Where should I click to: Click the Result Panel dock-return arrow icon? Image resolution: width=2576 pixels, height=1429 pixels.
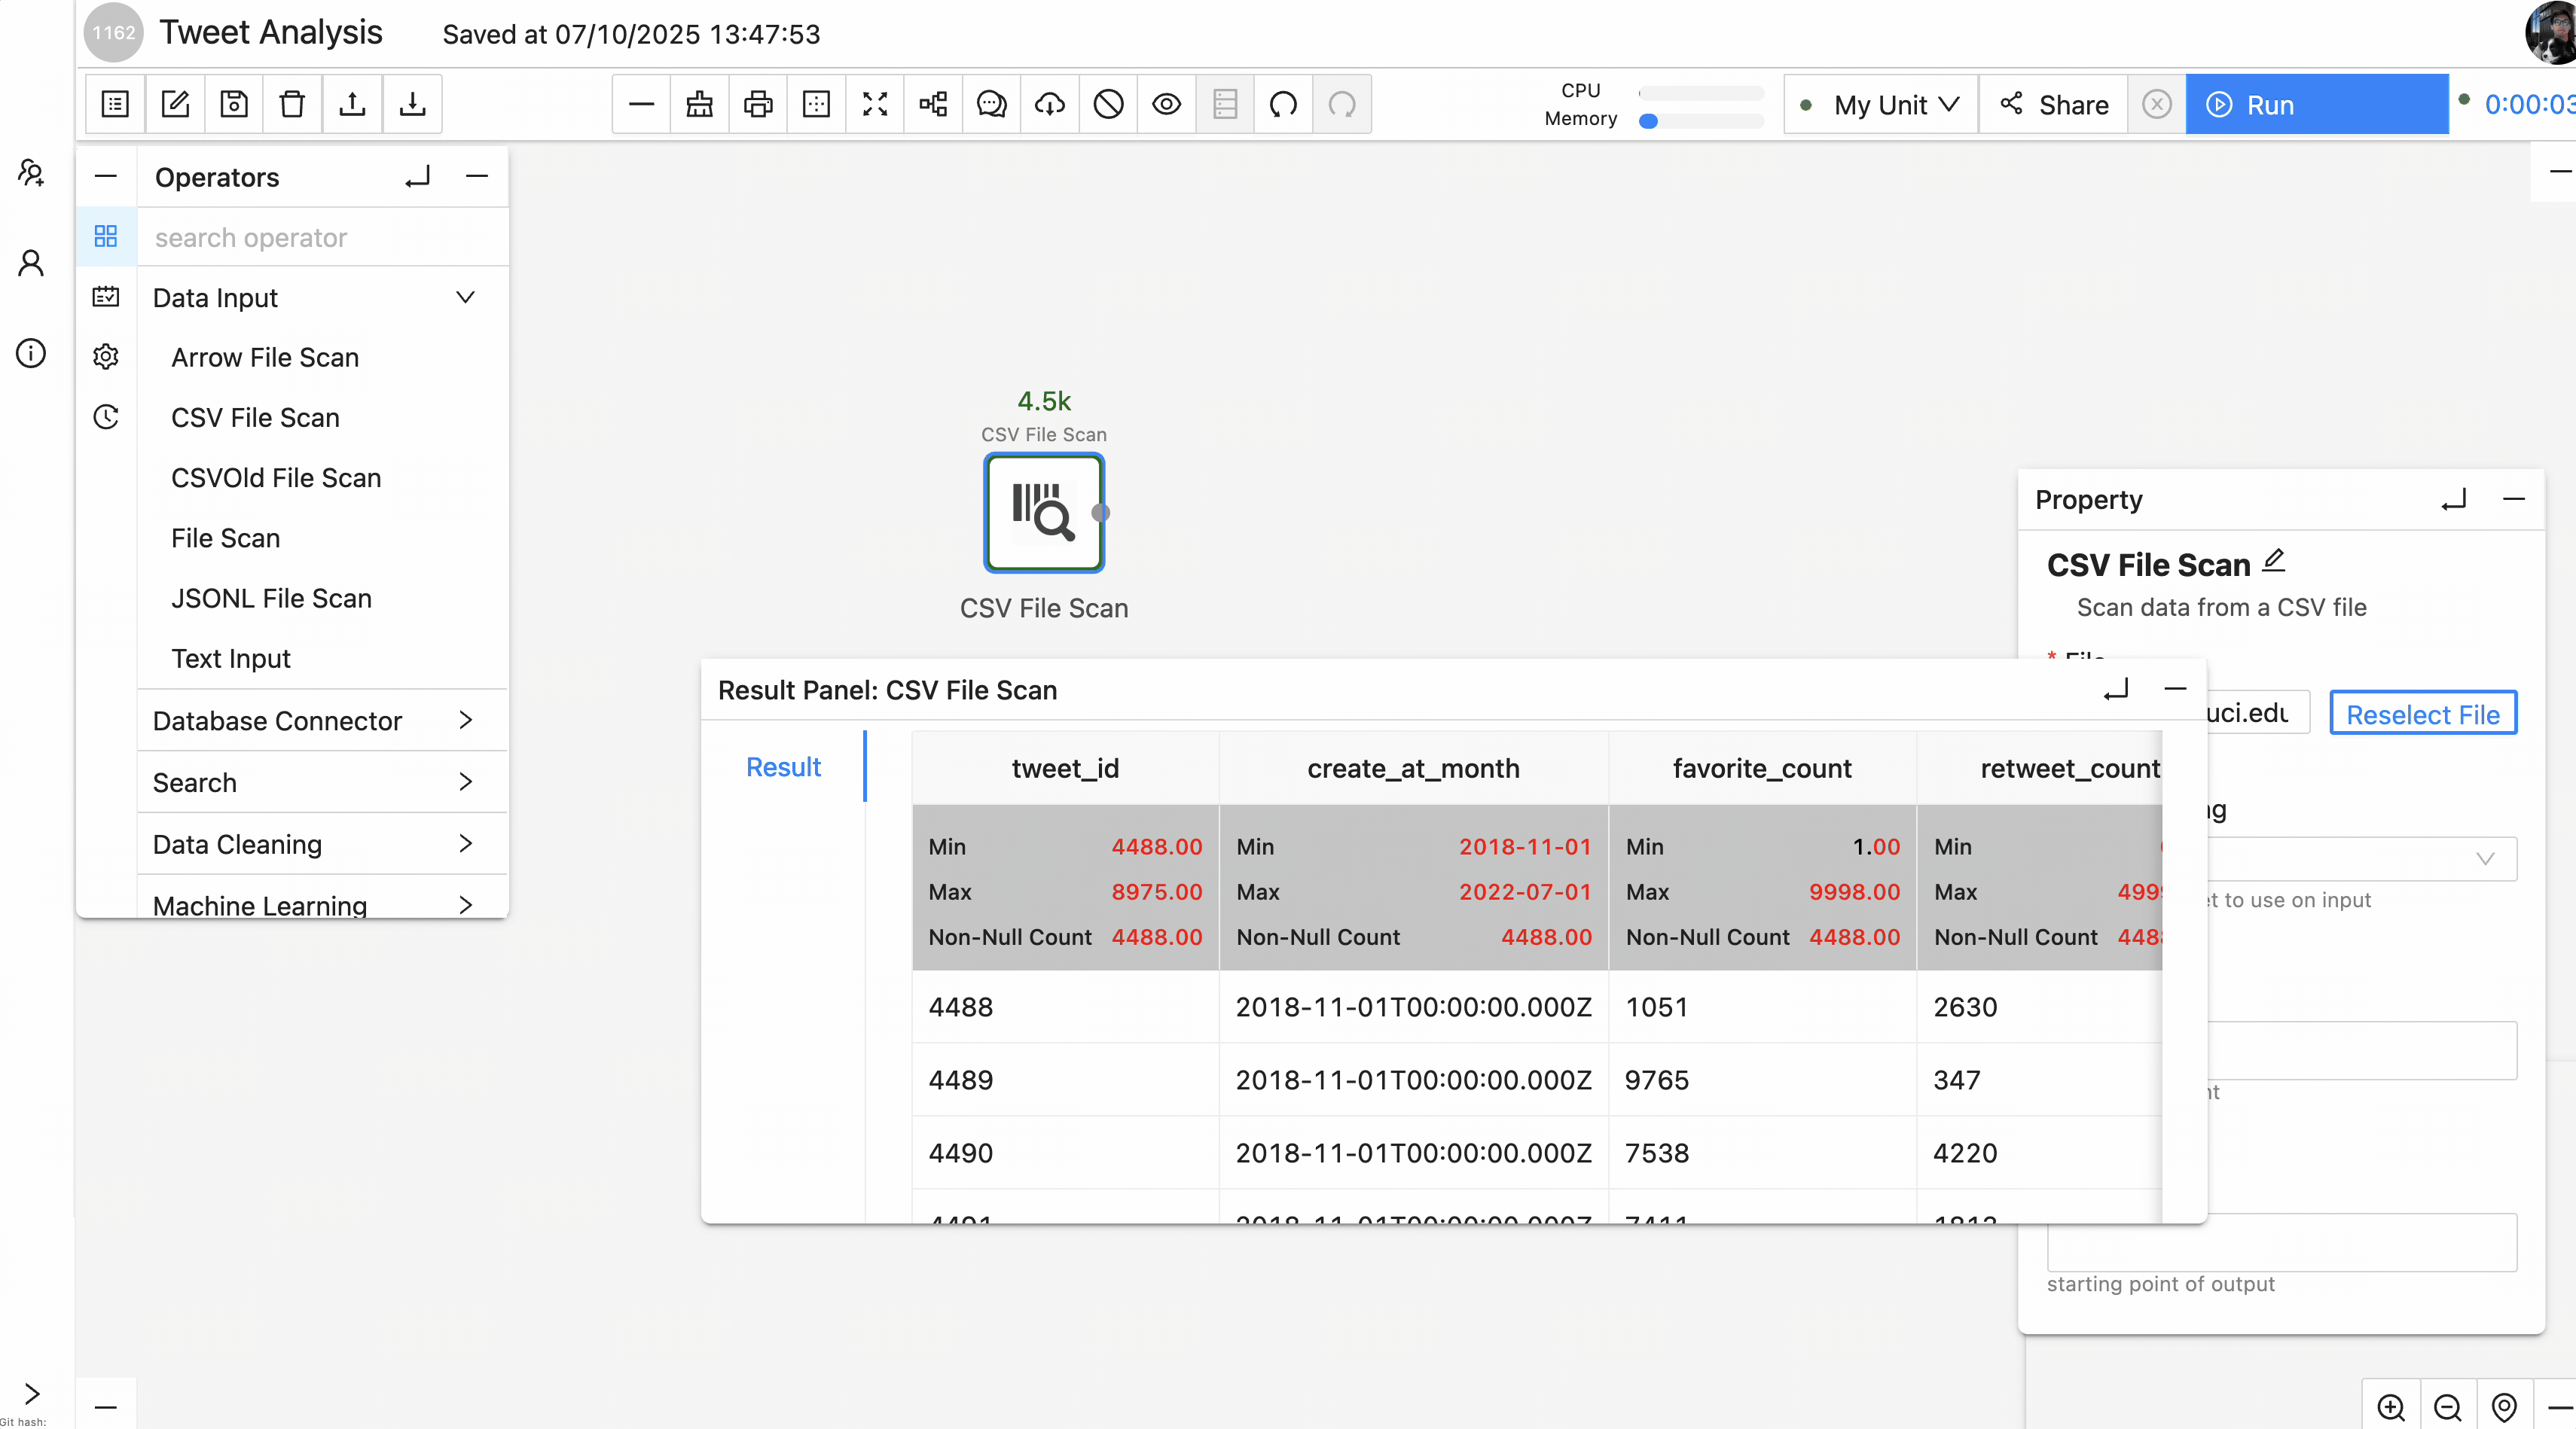[x=2116, y=690]
